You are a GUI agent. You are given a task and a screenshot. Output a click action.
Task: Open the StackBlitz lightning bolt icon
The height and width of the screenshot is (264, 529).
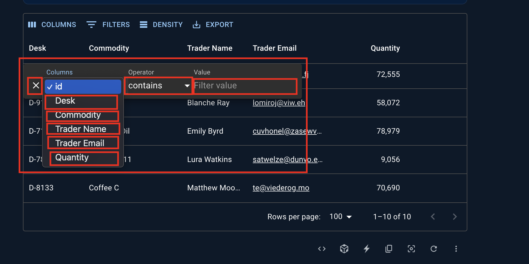pos(367,249)
